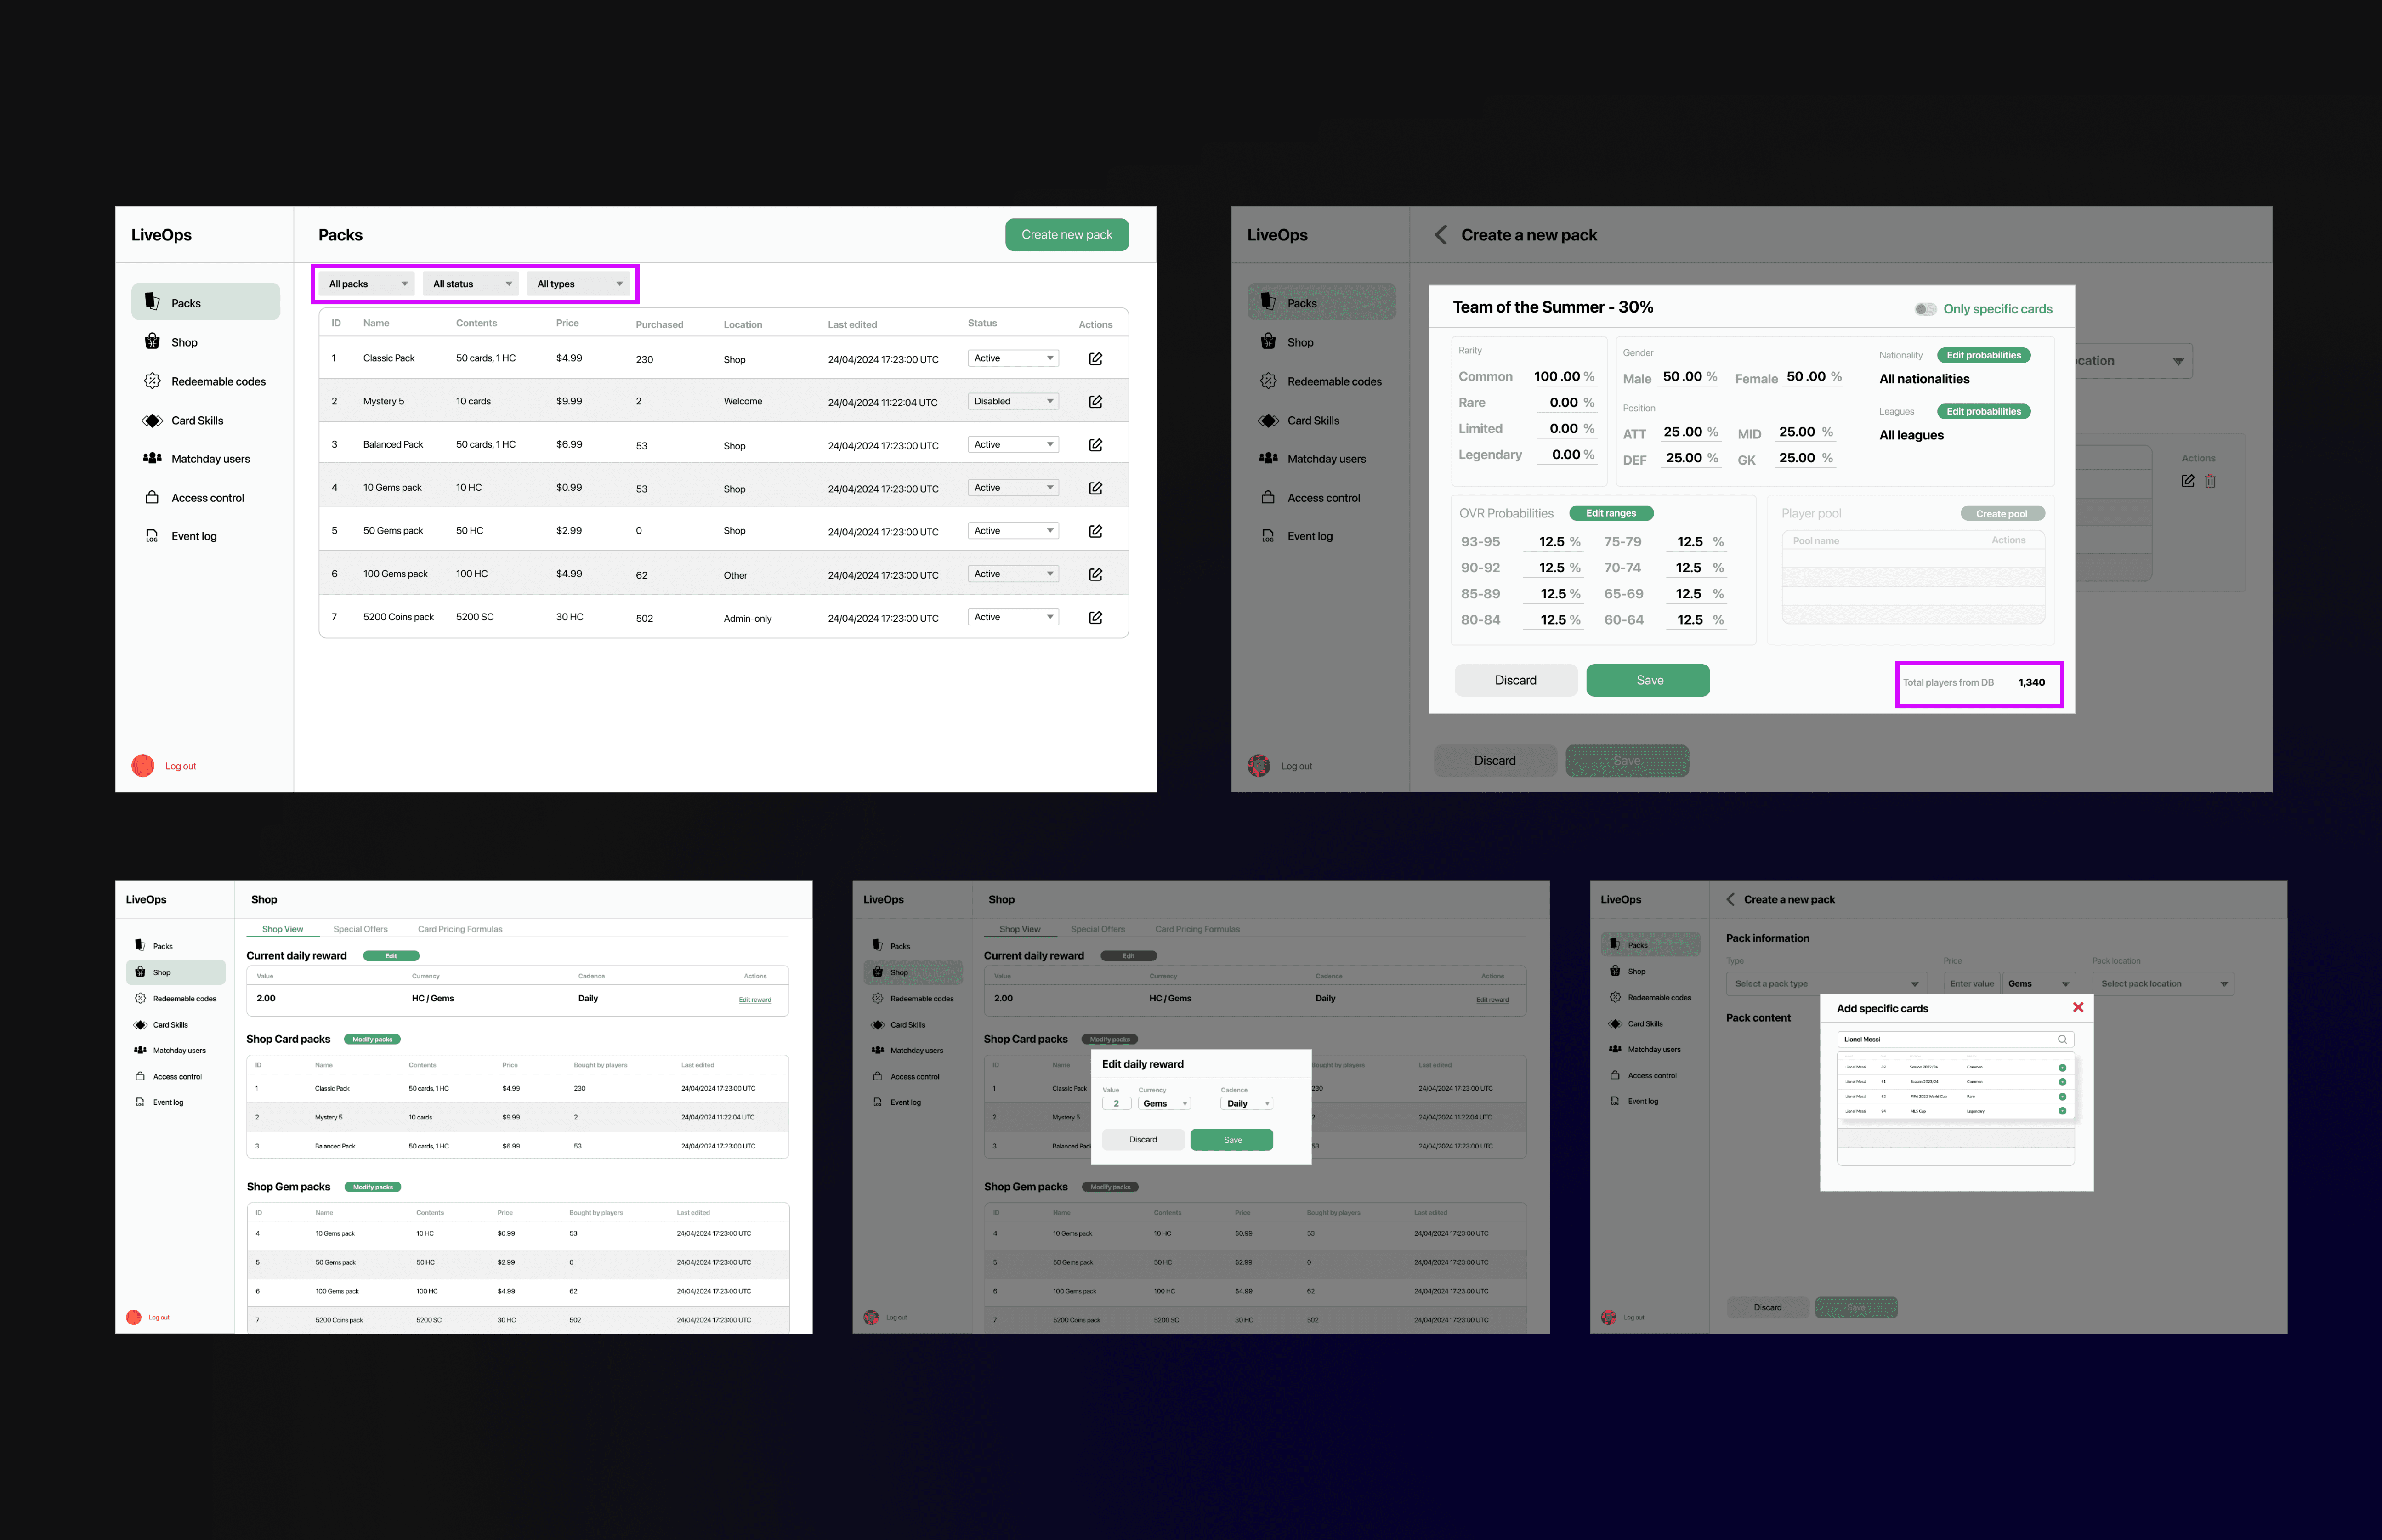Click green Save in Team of the Summer dialog

pyautogui.click(x=1647, y=680)
